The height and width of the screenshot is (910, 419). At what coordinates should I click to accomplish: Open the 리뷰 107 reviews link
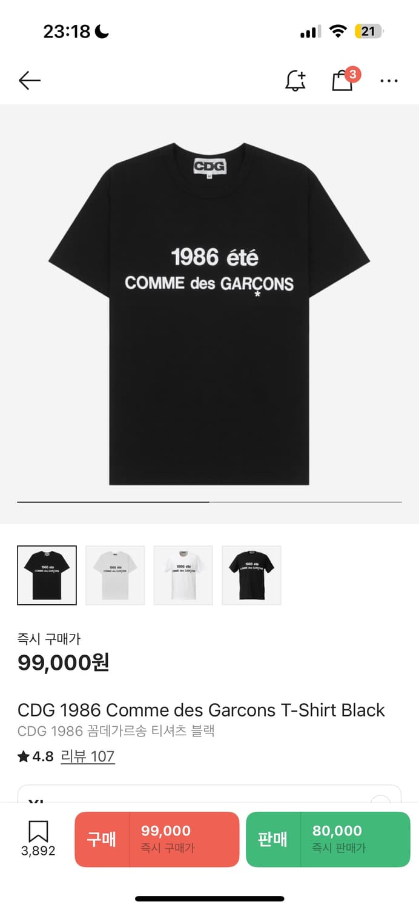coord(88,756)
